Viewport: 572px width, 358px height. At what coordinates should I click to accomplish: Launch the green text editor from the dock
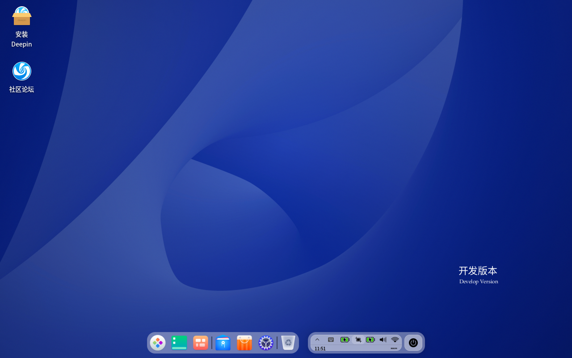tap(179, 343)
